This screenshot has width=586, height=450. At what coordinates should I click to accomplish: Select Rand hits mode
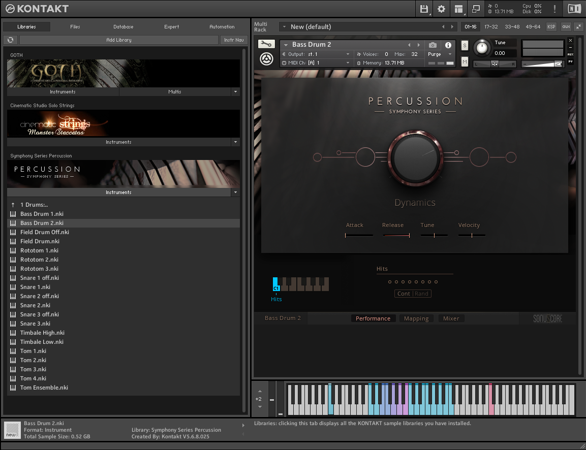421,294
